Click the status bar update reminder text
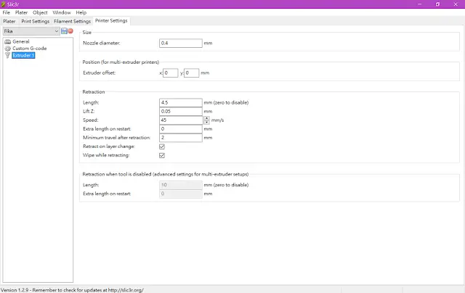 tap(72, 290)
